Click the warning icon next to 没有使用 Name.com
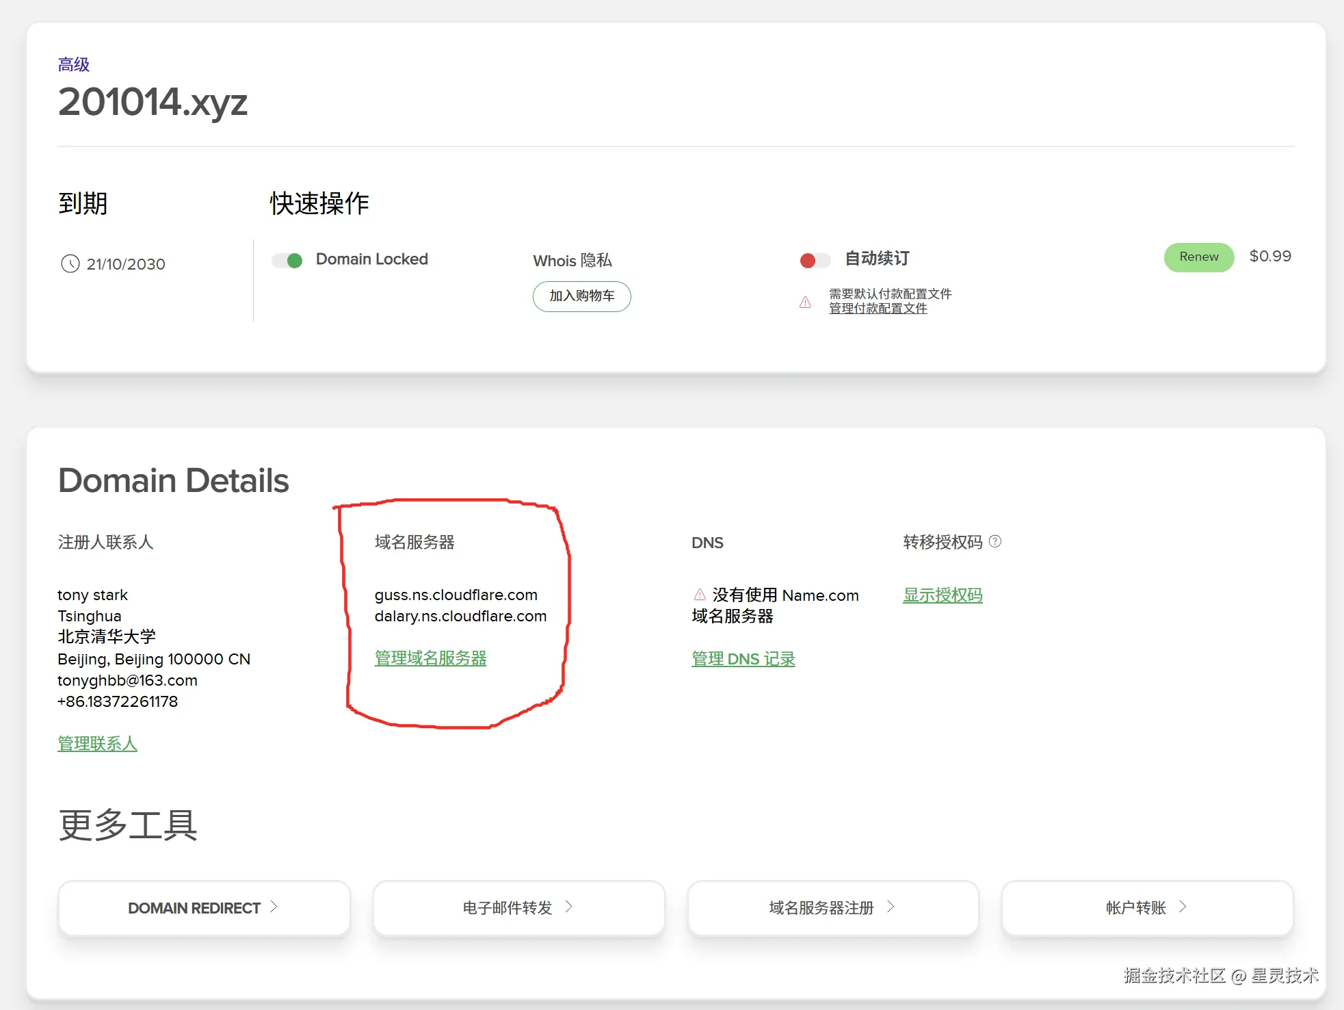 700,594
